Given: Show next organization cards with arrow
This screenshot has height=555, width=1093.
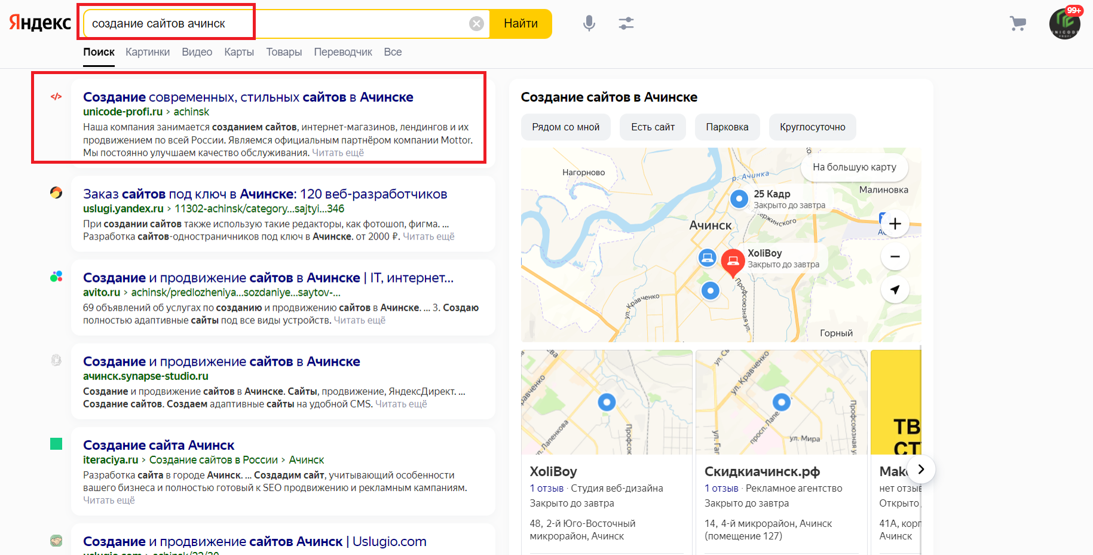Looking at the screenshot, I should (x=921, y=469).
